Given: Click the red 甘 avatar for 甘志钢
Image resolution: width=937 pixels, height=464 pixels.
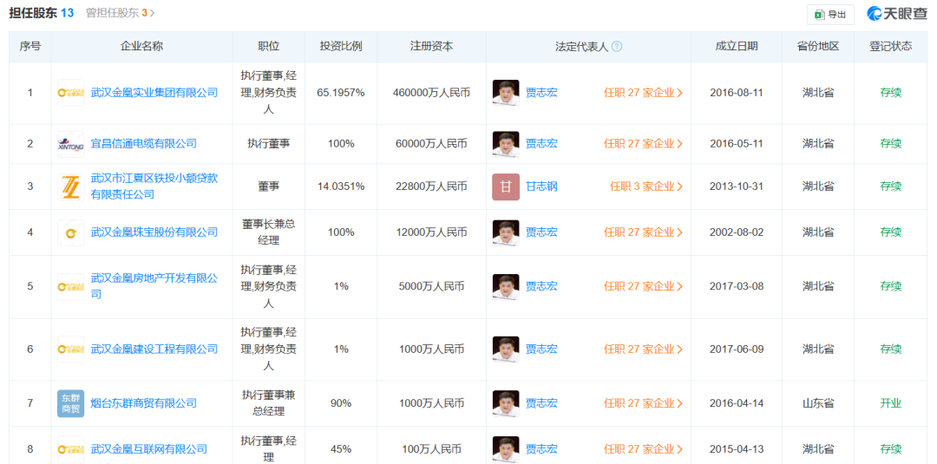Looking at the screenshot, I should 506,186.
